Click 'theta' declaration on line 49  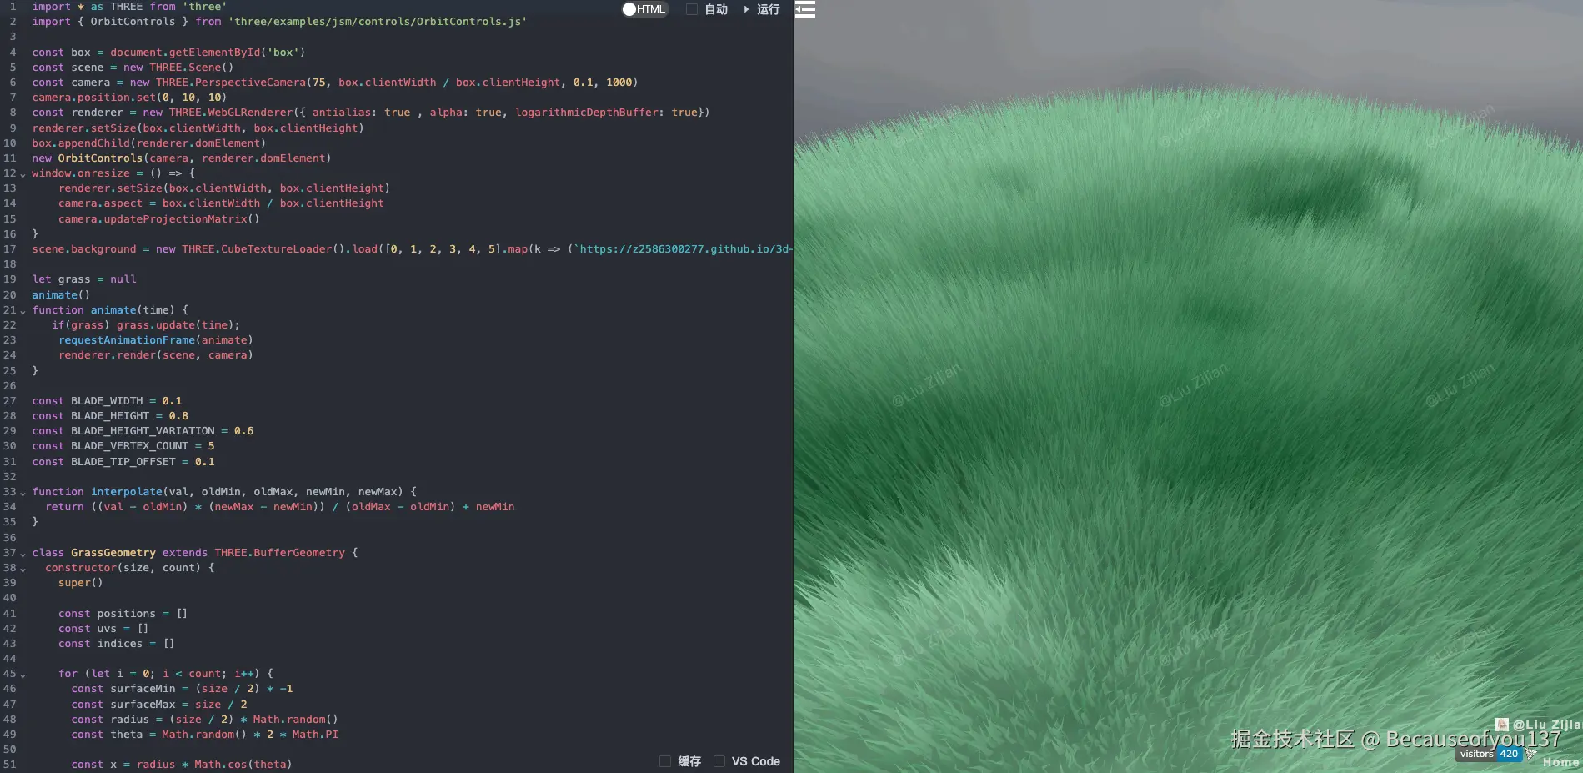point(126,735)
